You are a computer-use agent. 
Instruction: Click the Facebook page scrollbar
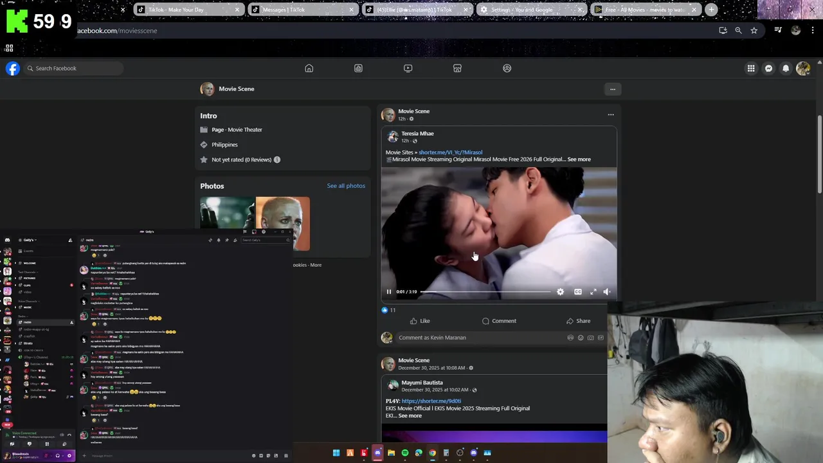pos(819,154)
